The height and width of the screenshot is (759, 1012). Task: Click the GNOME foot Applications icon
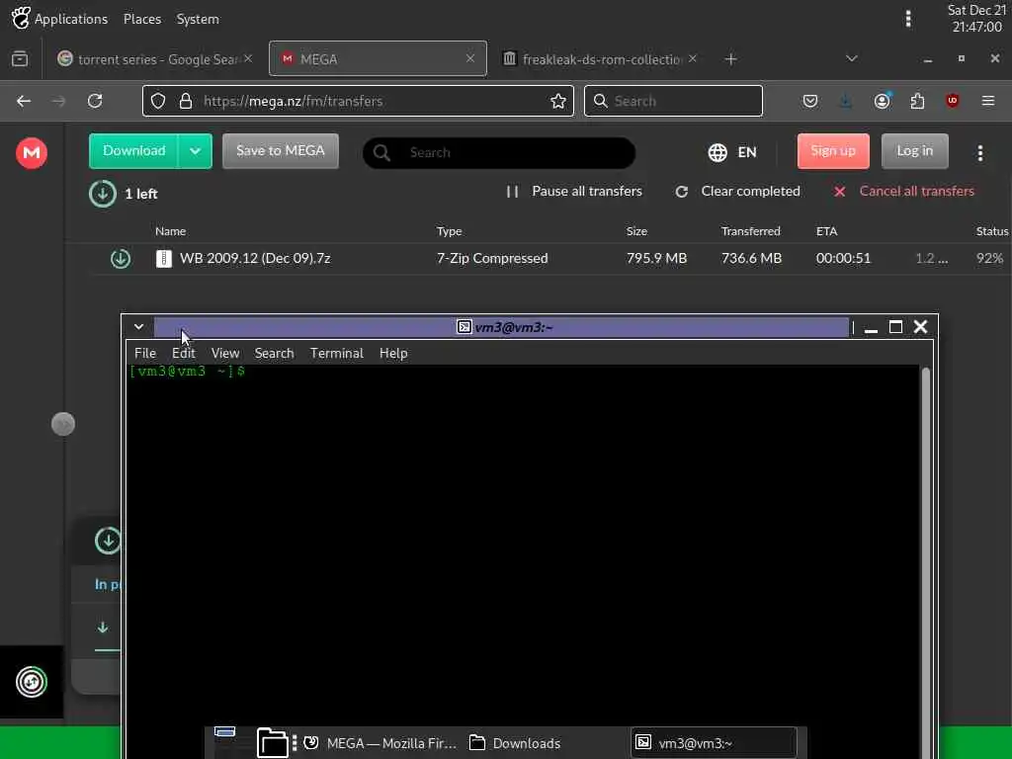pyautogui.click(x=21, y=18)
